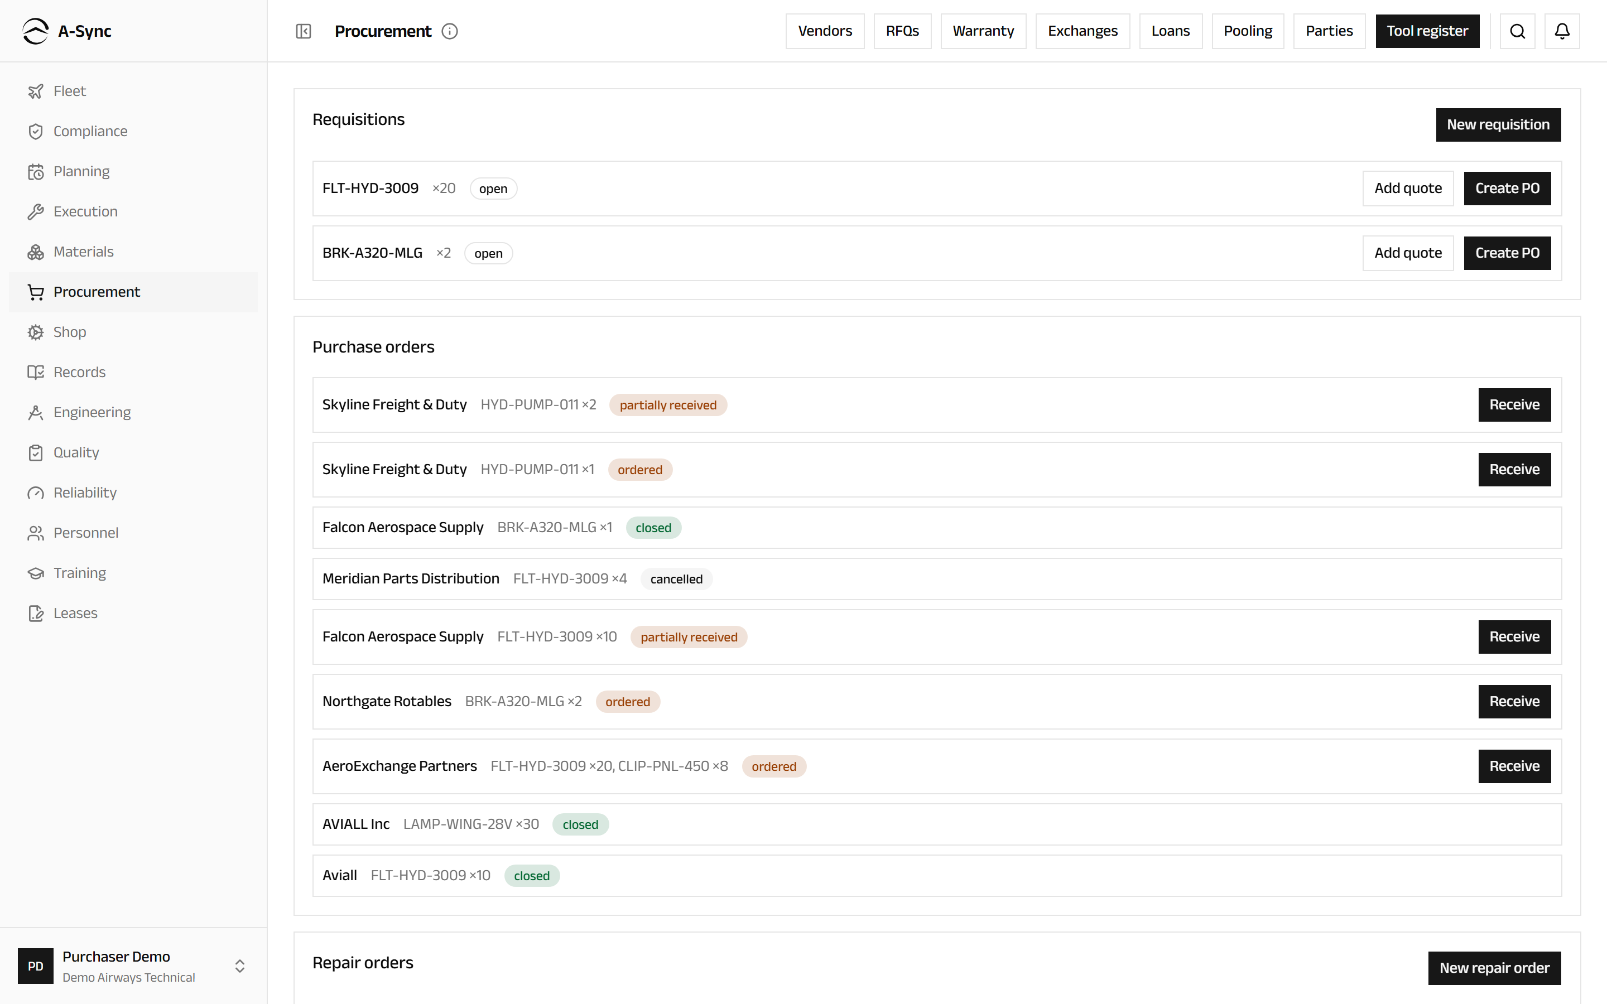Go to Records in sidebar
The width and height of the screenshot is (1607, 1004).
coord(133,373)
